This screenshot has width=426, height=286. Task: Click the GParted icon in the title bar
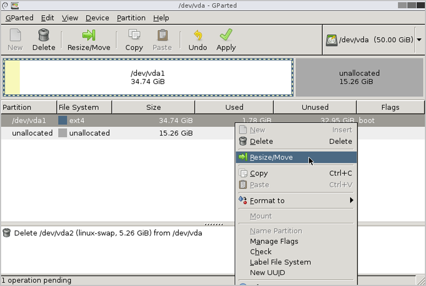(15, 6)
